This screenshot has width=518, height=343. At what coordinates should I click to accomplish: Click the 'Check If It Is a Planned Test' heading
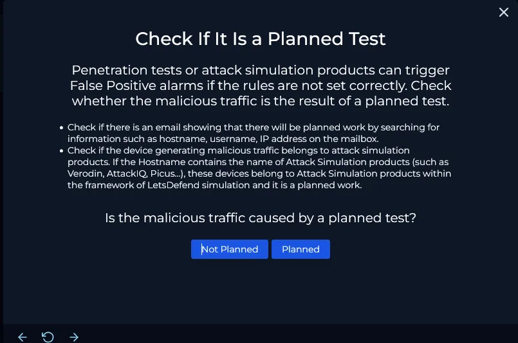pyautogui.click(x=261, y=39)
